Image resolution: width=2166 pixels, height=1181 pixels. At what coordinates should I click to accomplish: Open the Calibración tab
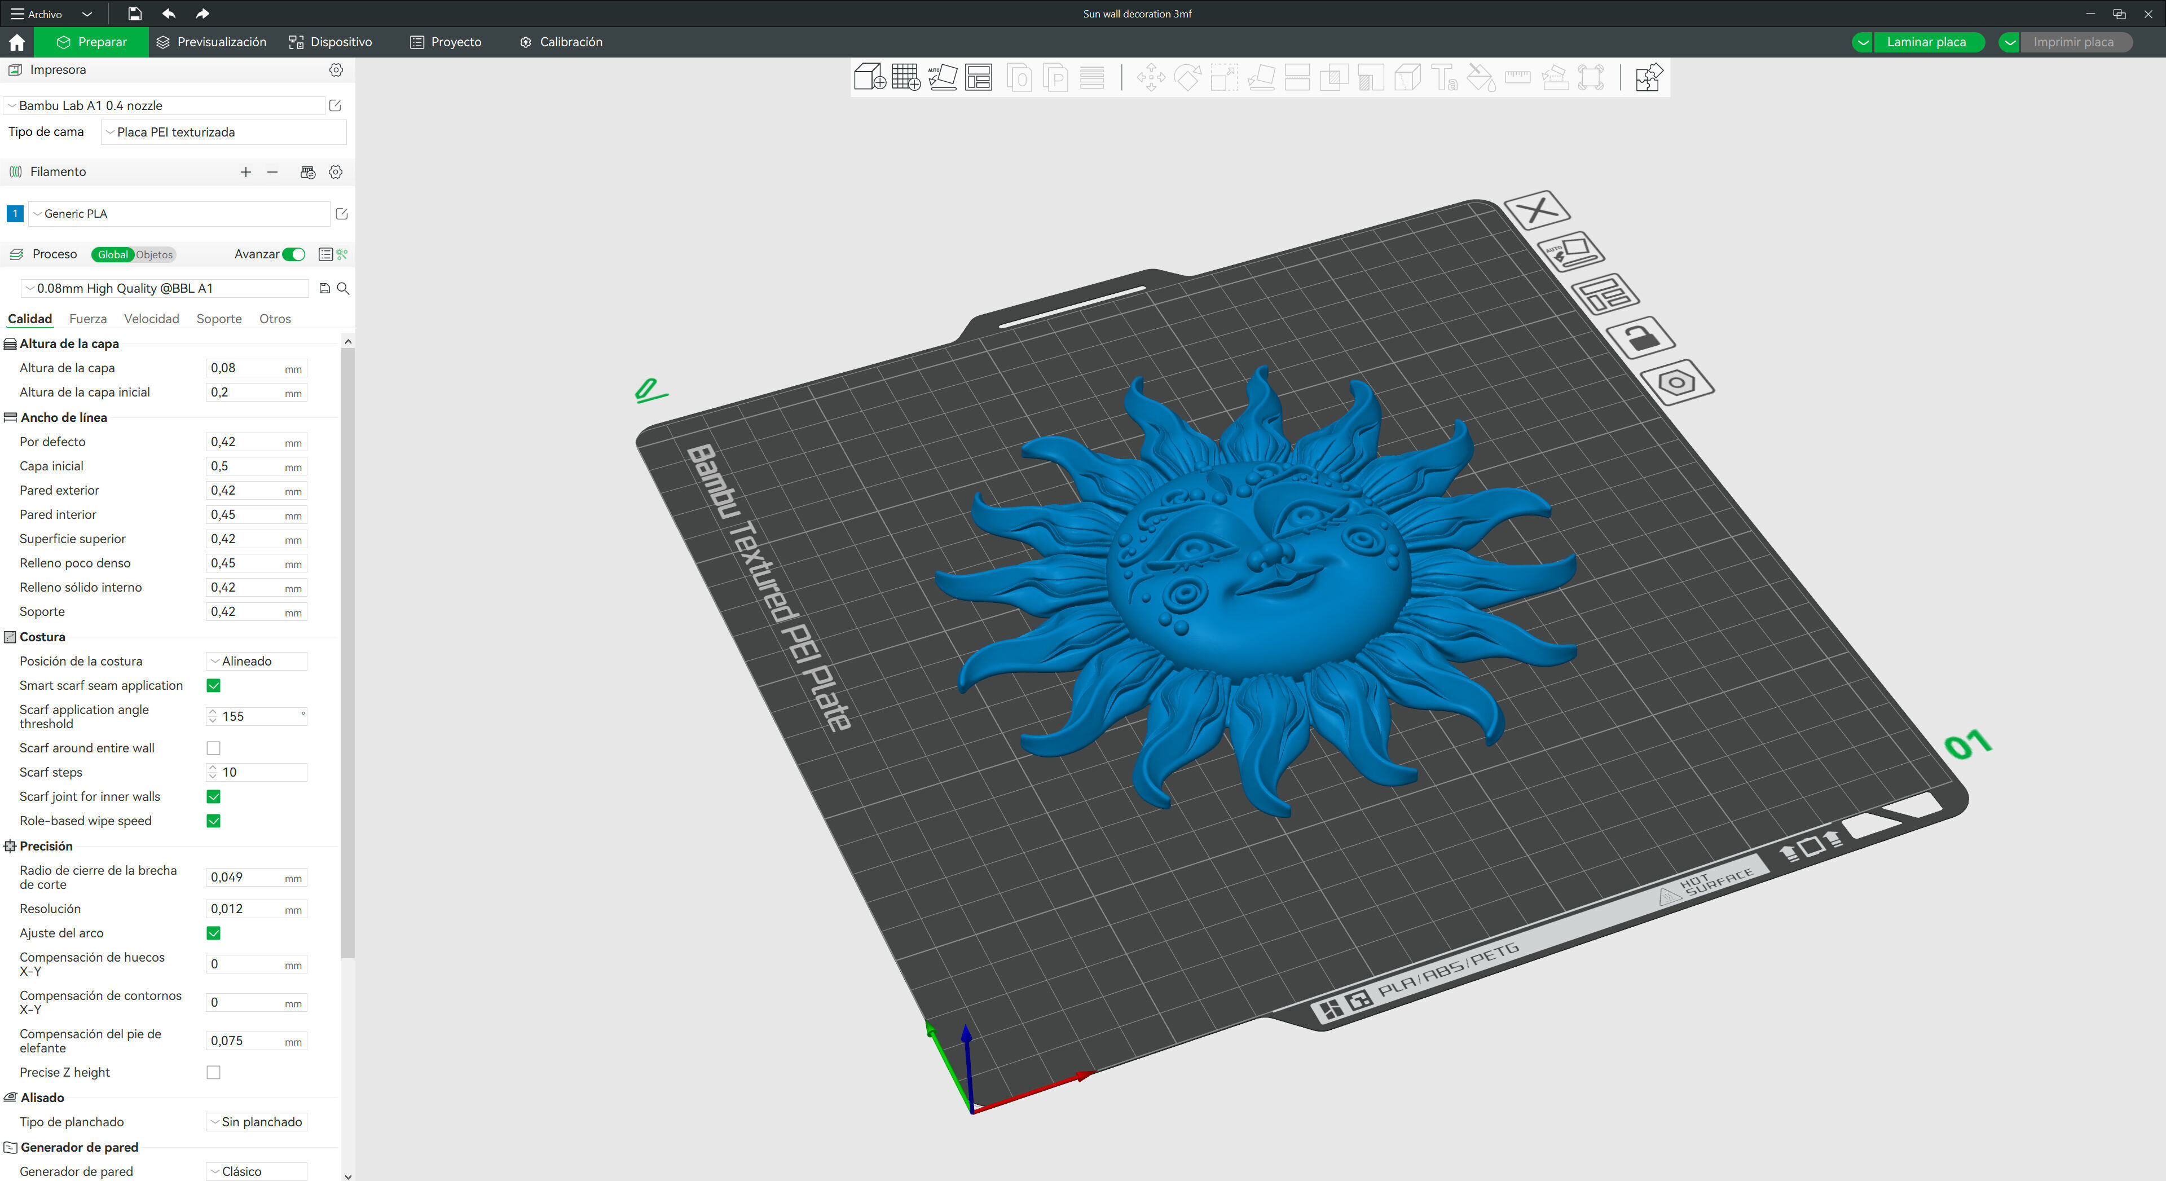(x=561, y=42)
